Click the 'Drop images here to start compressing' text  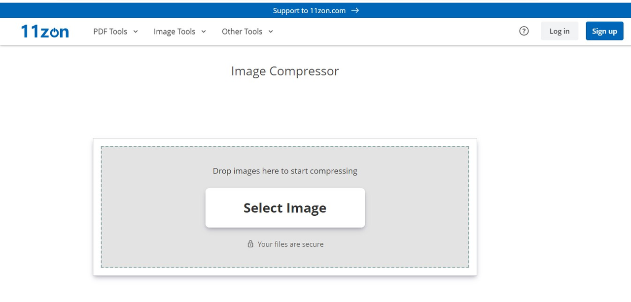point(285,171)
